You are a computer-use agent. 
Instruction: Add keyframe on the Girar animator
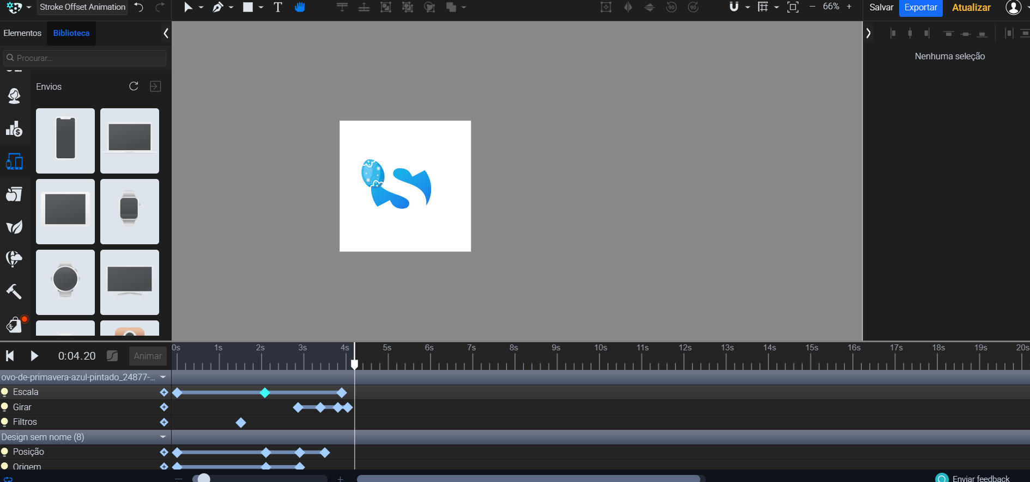[x=163, y=407]
